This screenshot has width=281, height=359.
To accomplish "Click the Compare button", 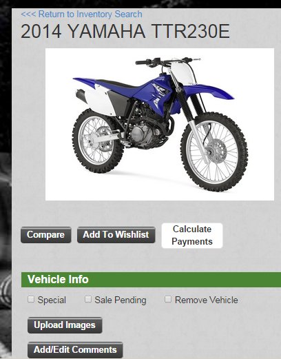I will click(46, 235).
